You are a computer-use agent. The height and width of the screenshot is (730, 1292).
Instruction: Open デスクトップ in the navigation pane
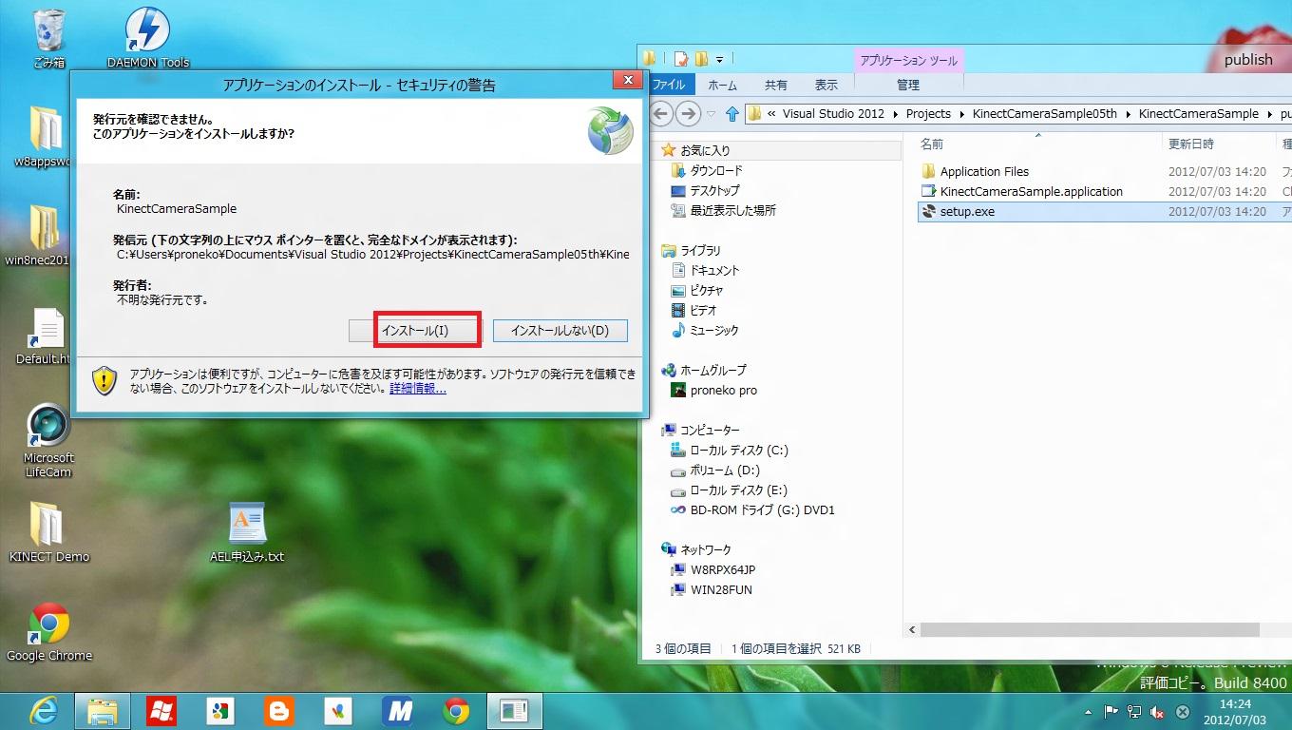714,190
